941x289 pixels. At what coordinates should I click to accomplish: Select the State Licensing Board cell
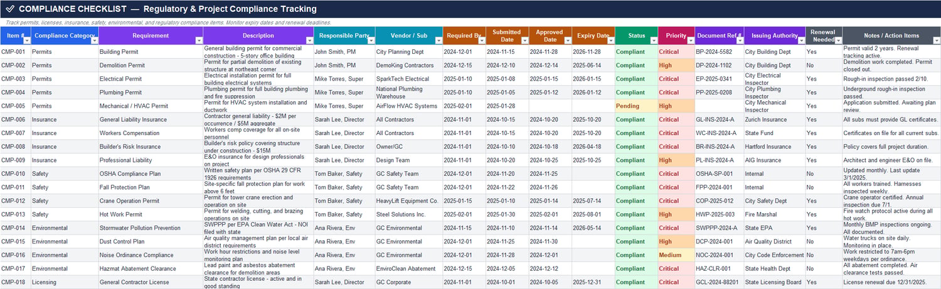(x=774, y=282)
